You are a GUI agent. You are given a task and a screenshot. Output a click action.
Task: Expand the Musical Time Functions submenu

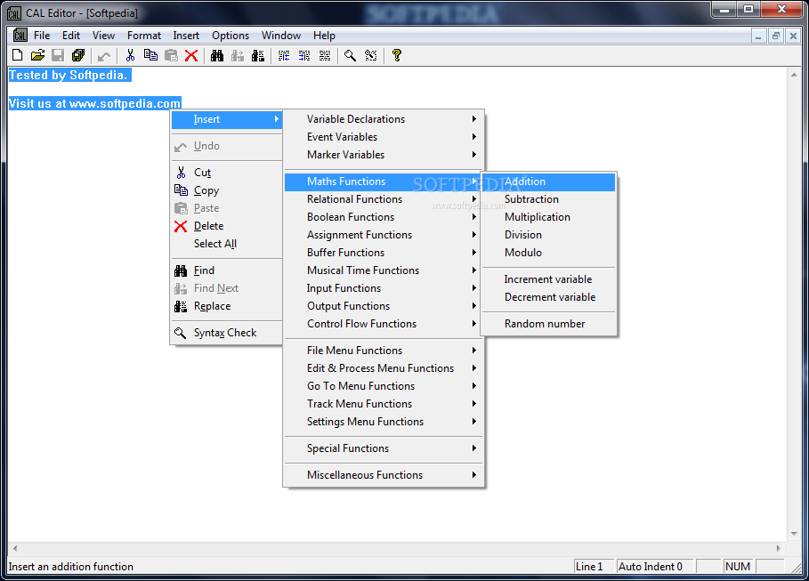384,270
